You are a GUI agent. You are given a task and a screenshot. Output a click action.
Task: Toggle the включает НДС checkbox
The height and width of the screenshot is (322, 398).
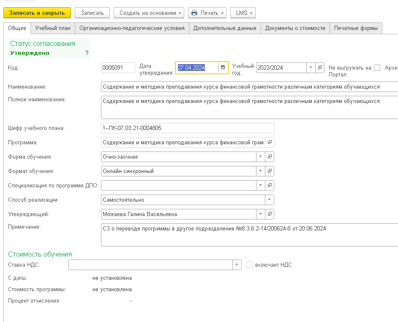pyautogui.click(x=250, y=265)
